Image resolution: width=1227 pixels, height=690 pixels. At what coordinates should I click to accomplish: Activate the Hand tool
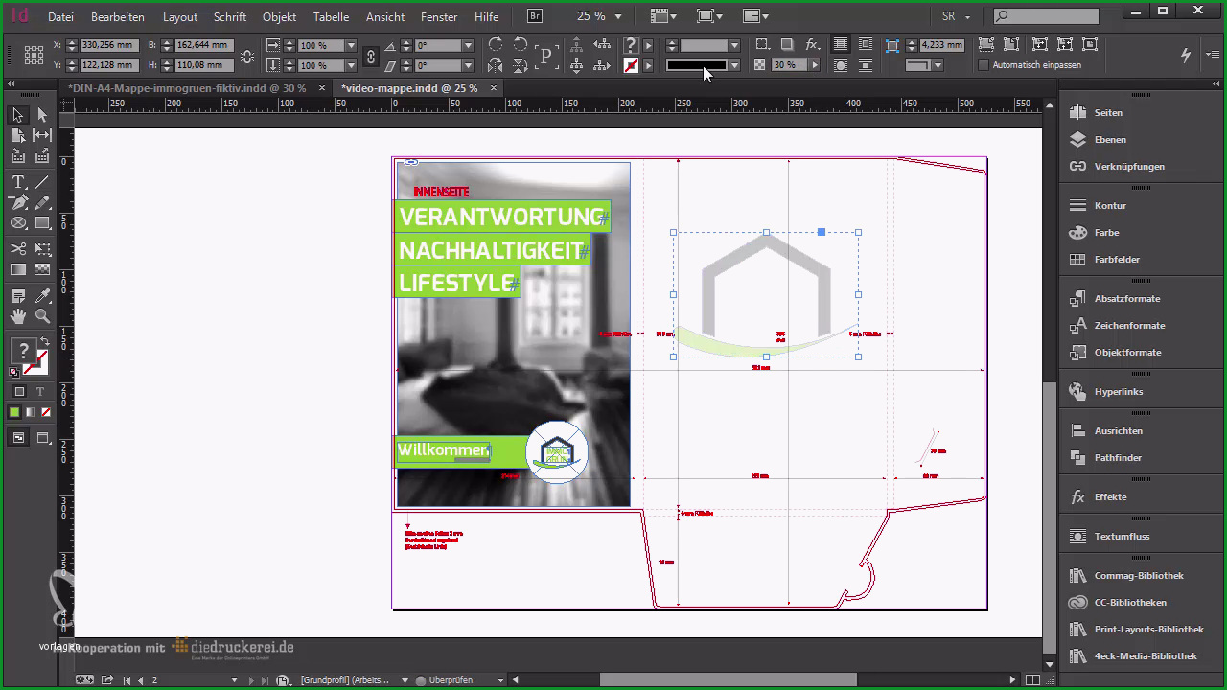tap(18, 316)
